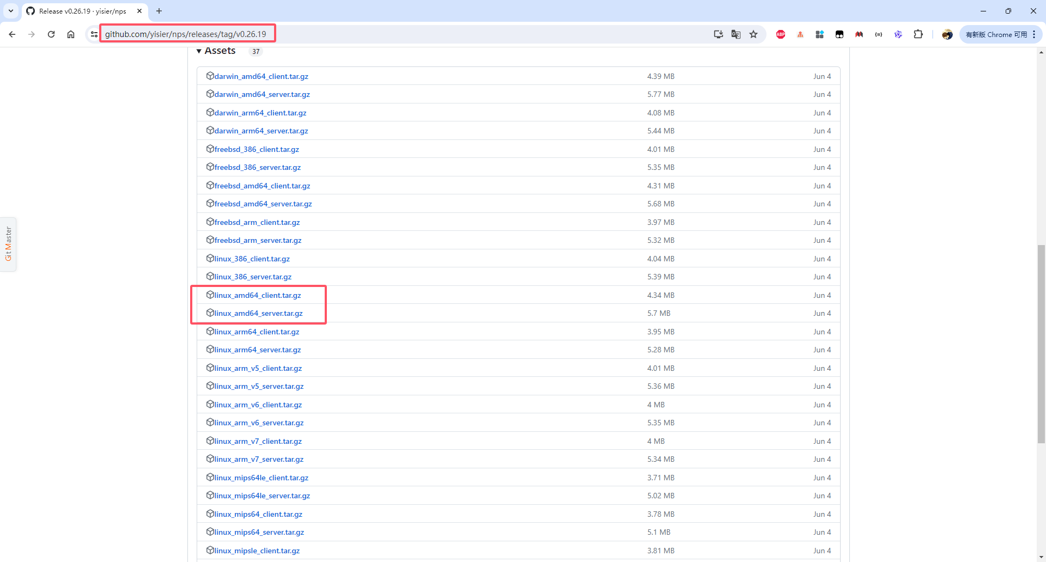Click the browser reload icon

[51, 34]
